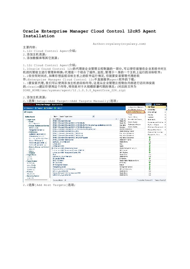
Task: Open the View dropdown above table
Action: point(56,116)
